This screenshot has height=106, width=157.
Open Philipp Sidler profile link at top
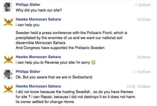(x=28, y=5)
